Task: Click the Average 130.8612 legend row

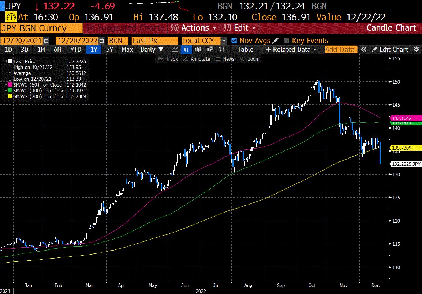Action: (x=47, y=73)
